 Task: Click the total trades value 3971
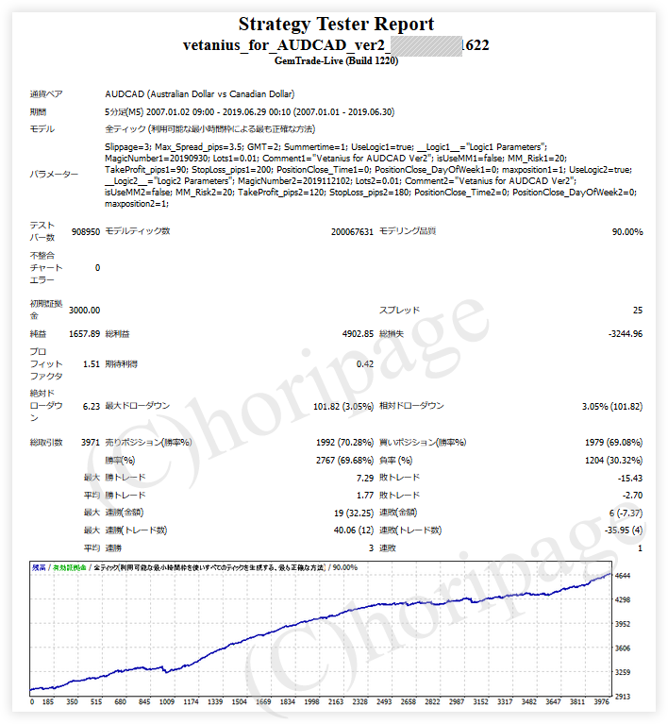click(91, 443)
